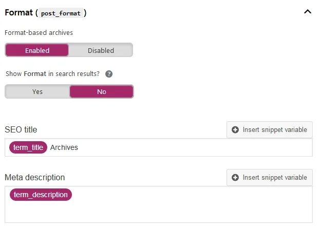This screenshot has height=228, width=320.
Task: Click in SEO title field after Archives
Action: click(194, 147)
